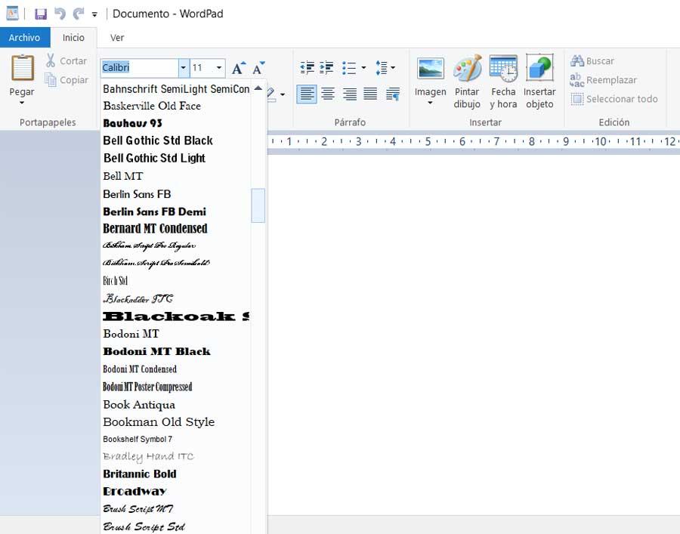Image resolution: width=680 pixels, height=534 pixels.
Task: Open the line spacing options
Action: [385, 68]
